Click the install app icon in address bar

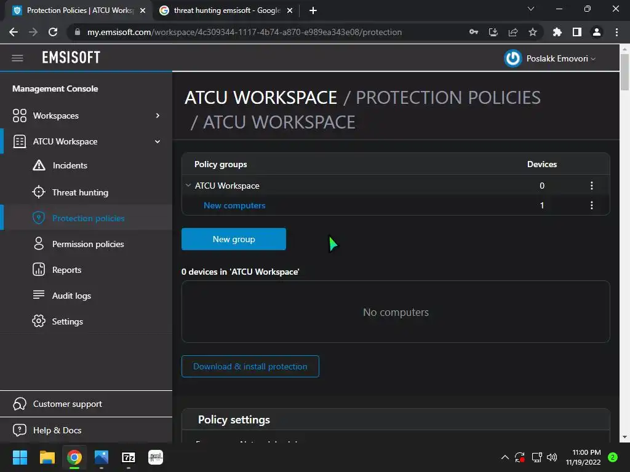coord(493,32)
